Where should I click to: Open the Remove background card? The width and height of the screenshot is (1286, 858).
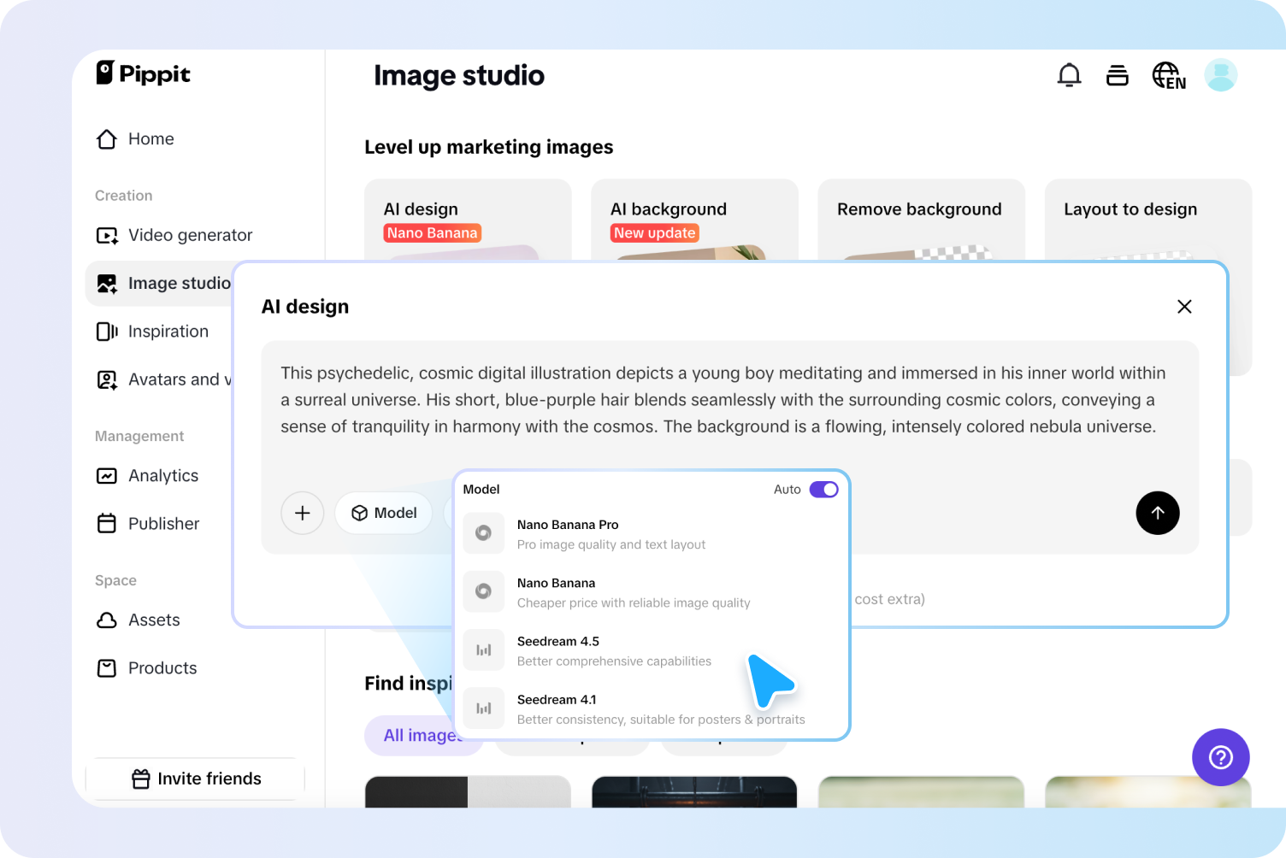tap(921, 219)
